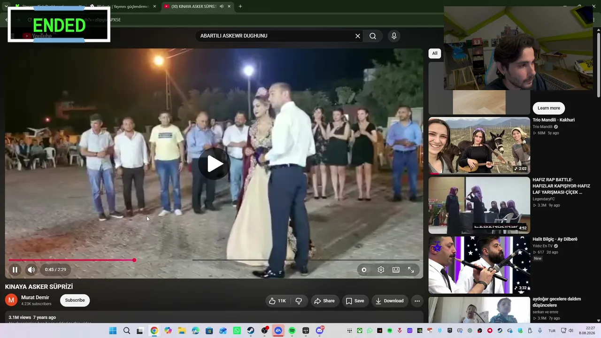Open File Explorer from the taskbar
The image size is (601, 338).
pos(182,331)
